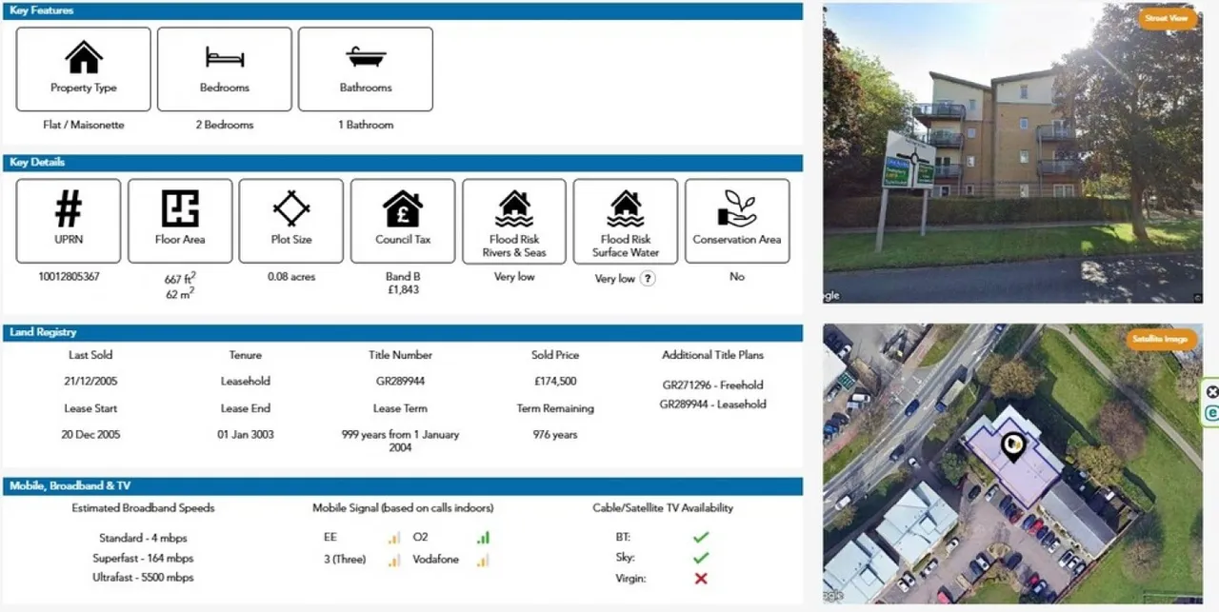Click the Flood Risk Surface Water icon
The image size is (1219, 612).
point(626,208)
